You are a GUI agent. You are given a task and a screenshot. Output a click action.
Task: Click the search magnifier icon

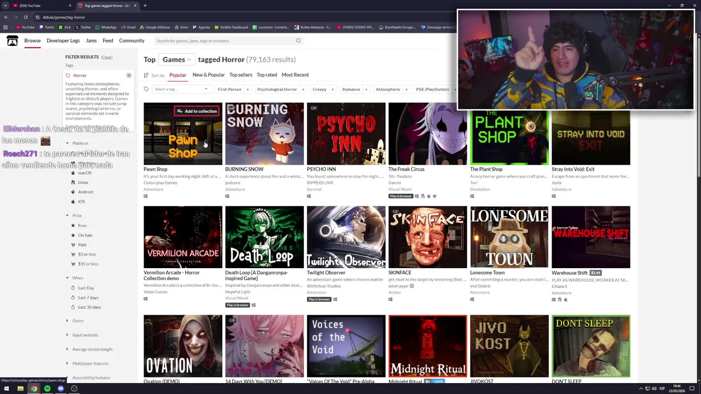[298, 40]
